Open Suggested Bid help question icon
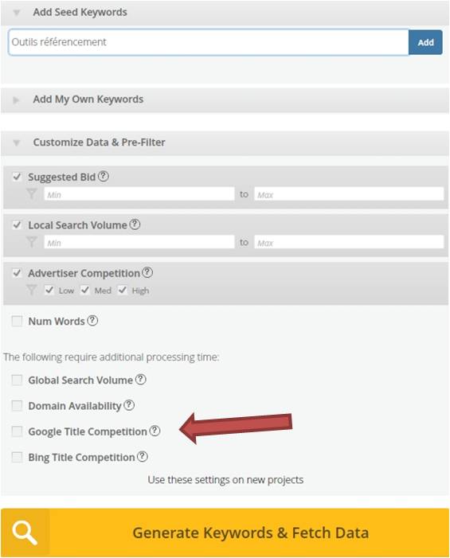 point(104,176)
